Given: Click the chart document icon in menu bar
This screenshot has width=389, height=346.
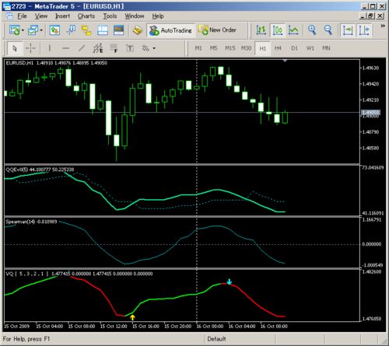Looking at the screenshot, I should coord(9,16).
